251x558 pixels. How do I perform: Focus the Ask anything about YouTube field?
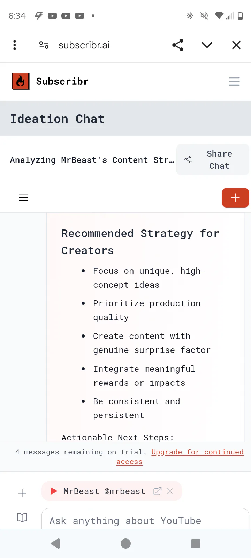tap(145, 521)
